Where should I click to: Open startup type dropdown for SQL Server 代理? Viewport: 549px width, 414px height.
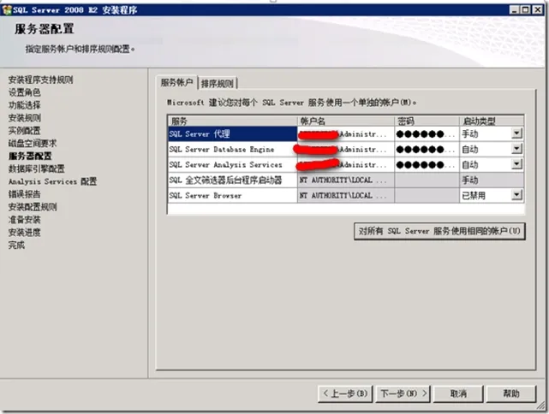point(516,133)
